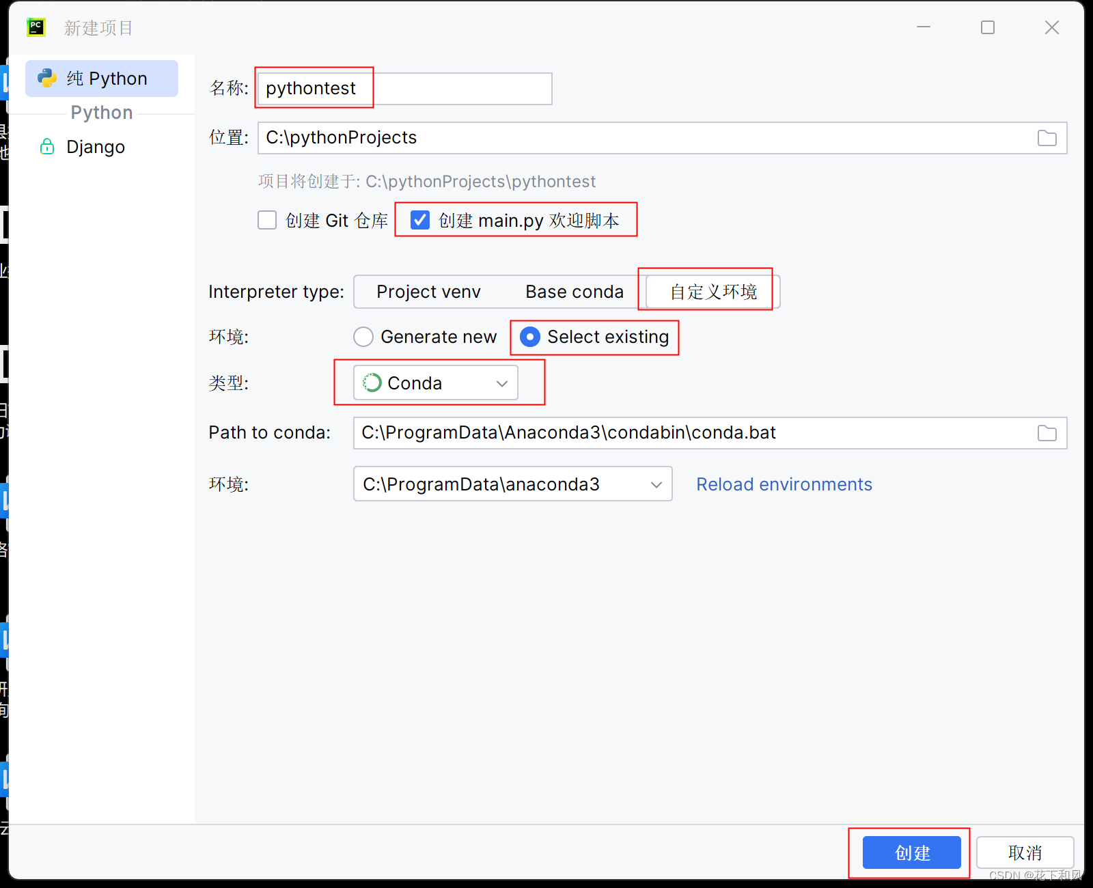Switch to Base conda interpreter type
1093x888 pixels.
[574, 292]
